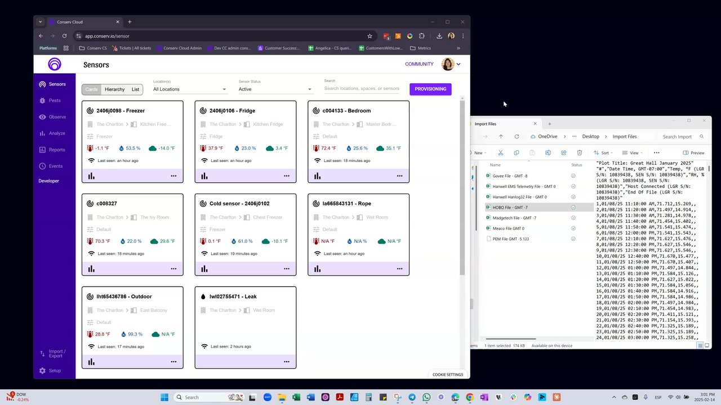Open the Sensor Status Active dropdown

click(275, 89)
